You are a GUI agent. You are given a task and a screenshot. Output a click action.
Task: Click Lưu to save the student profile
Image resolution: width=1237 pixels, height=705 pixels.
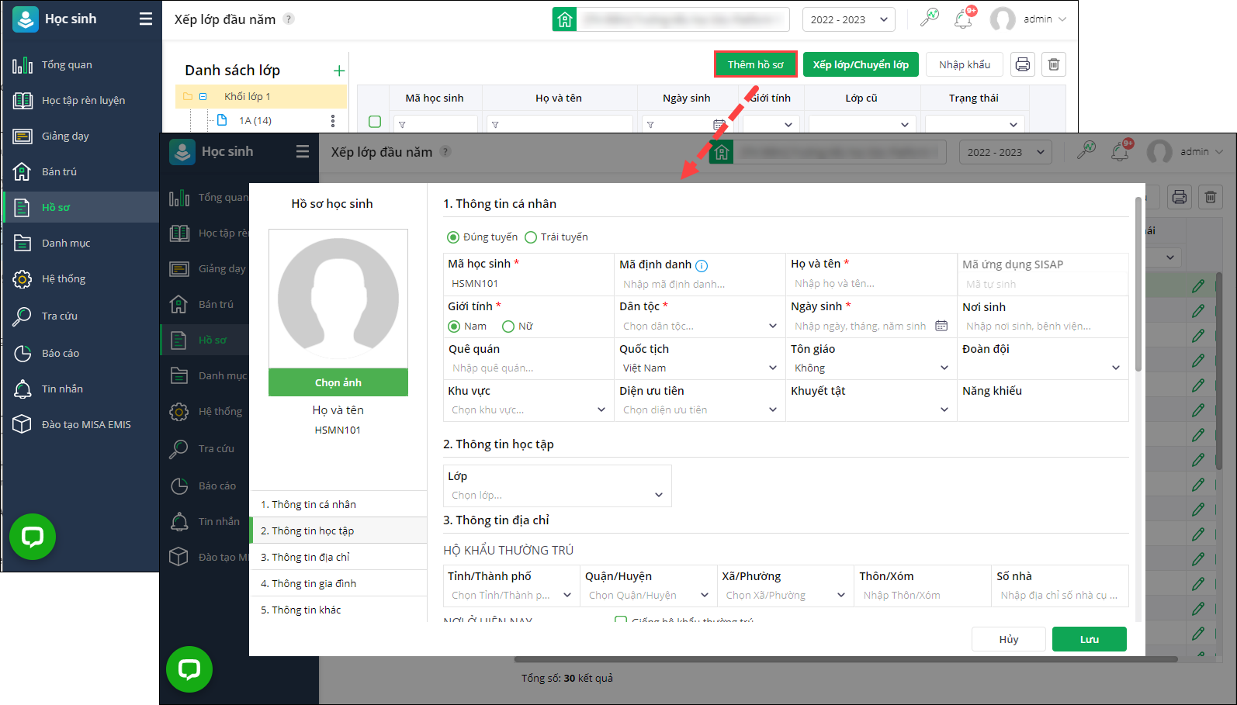[1090, 639]
